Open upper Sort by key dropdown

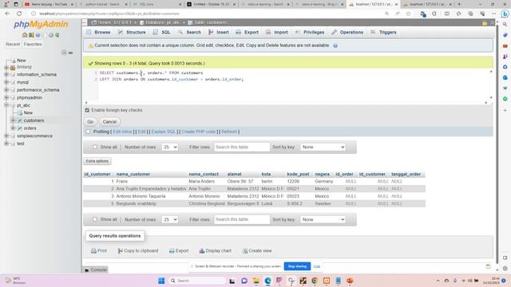pyautogui.click(x=323, y=147)
